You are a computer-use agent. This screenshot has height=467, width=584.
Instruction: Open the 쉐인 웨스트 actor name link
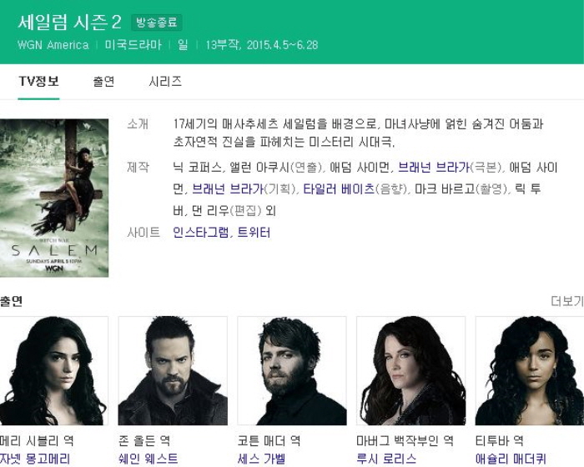coord(148,459)
